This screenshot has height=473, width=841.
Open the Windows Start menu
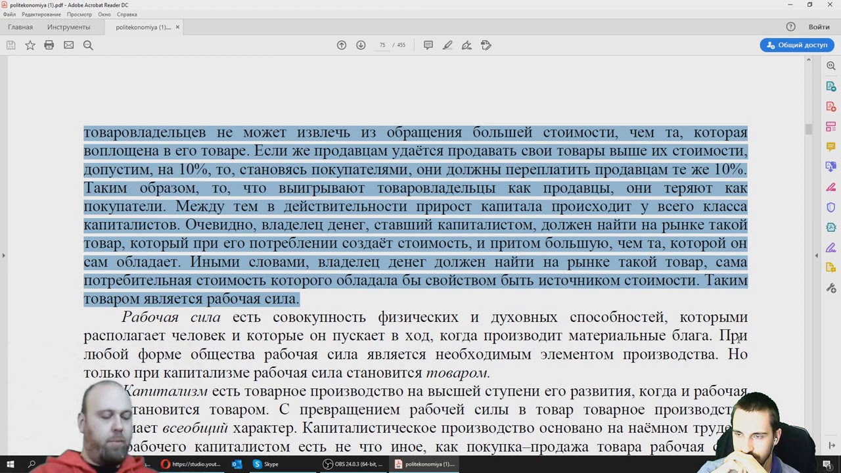point(11,464)
